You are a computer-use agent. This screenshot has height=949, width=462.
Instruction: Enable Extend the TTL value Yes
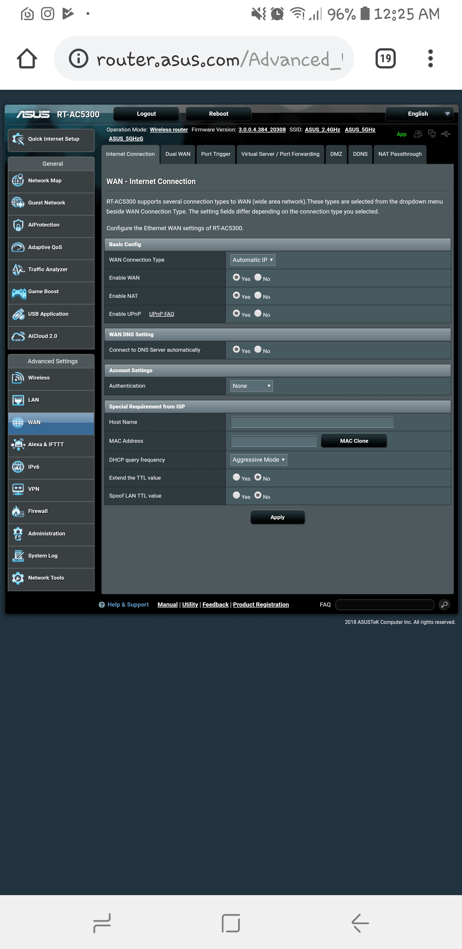tap(236, 477)
